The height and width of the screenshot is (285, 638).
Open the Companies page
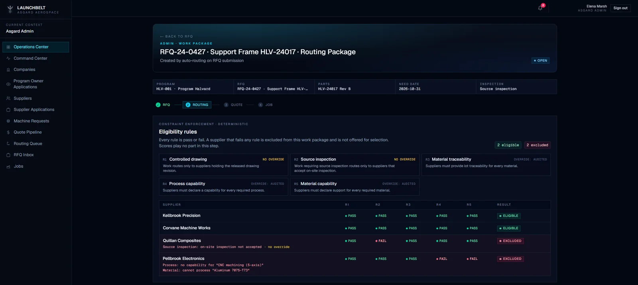(36, 70)
